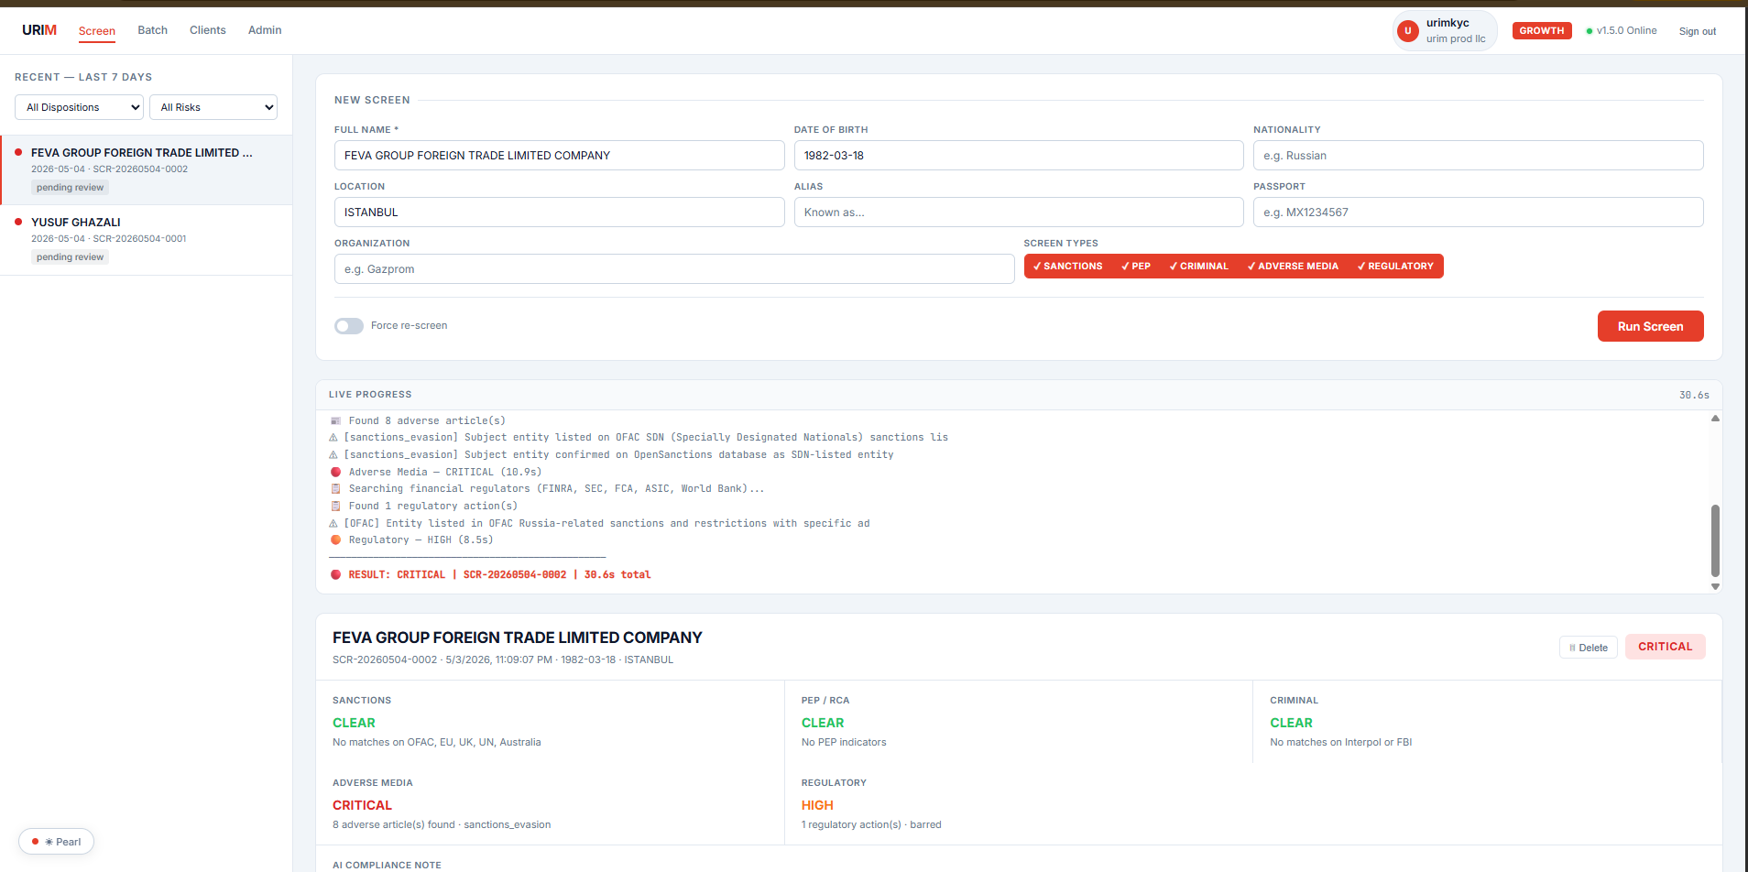This screenshot has height=872, width=1748.
Task: Click the GROWTH plan badge
Action: pyautogui.click(x=1542, y=31)
